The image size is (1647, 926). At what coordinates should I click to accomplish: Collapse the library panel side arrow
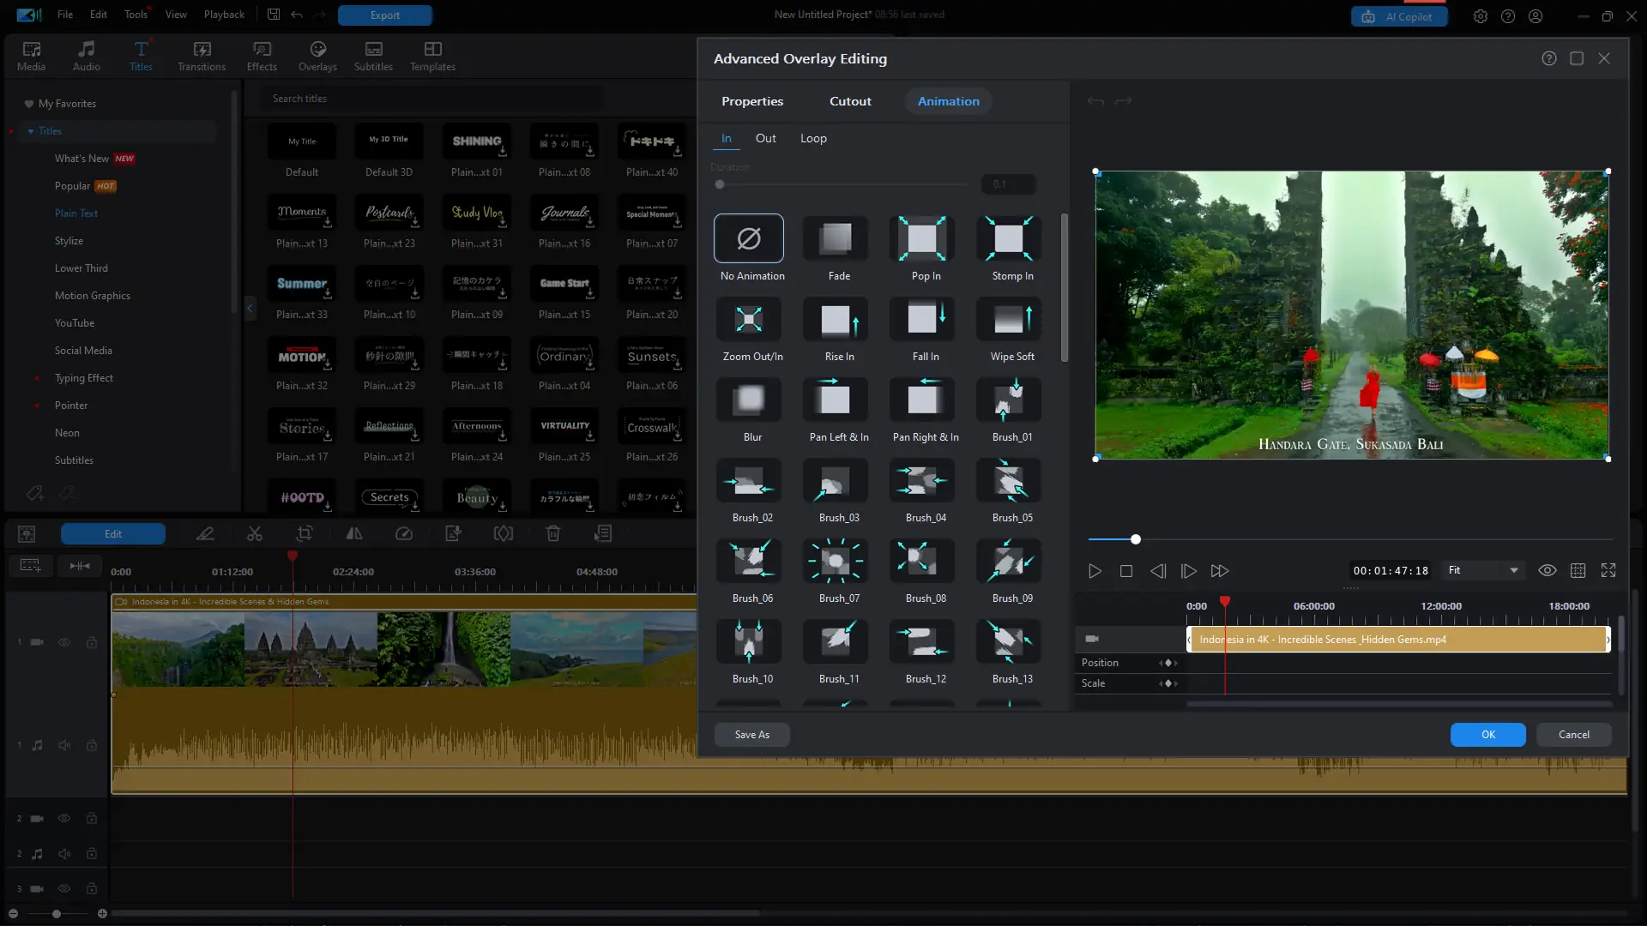(250, 308)
